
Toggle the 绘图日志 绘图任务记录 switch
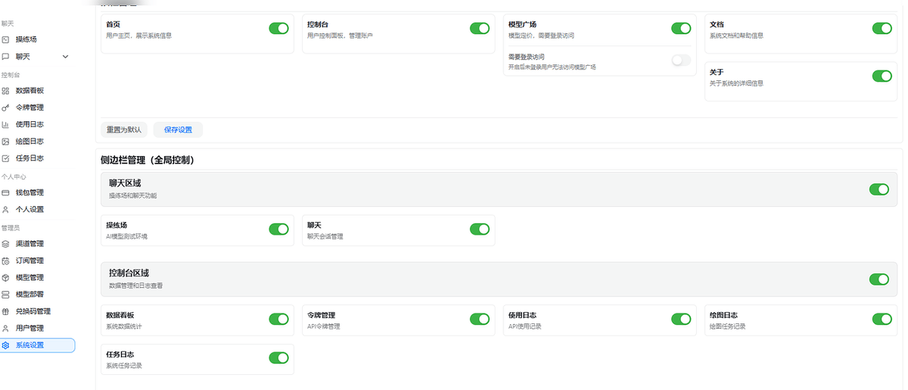(x=882, y=319)
